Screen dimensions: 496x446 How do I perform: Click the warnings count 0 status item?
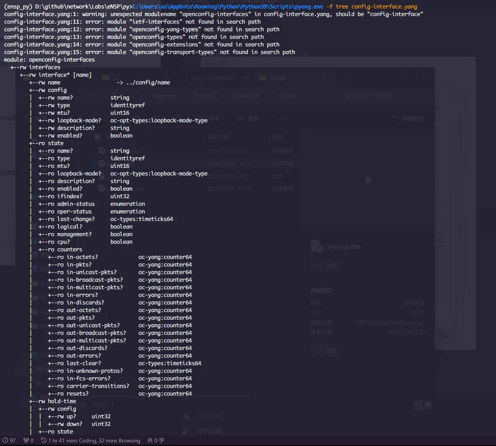[29, 440]
